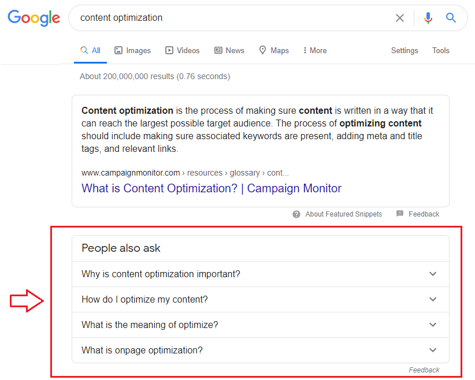This screenshot has width=475, height=380.
Task: Click the question mark icon beside About Featured Snippets
Action: coord(296,214)
